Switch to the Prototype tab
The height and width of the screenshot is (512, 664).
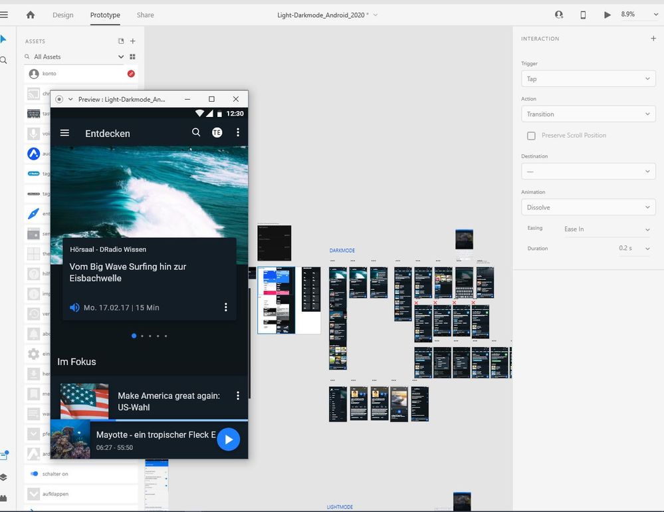[105, 15]
